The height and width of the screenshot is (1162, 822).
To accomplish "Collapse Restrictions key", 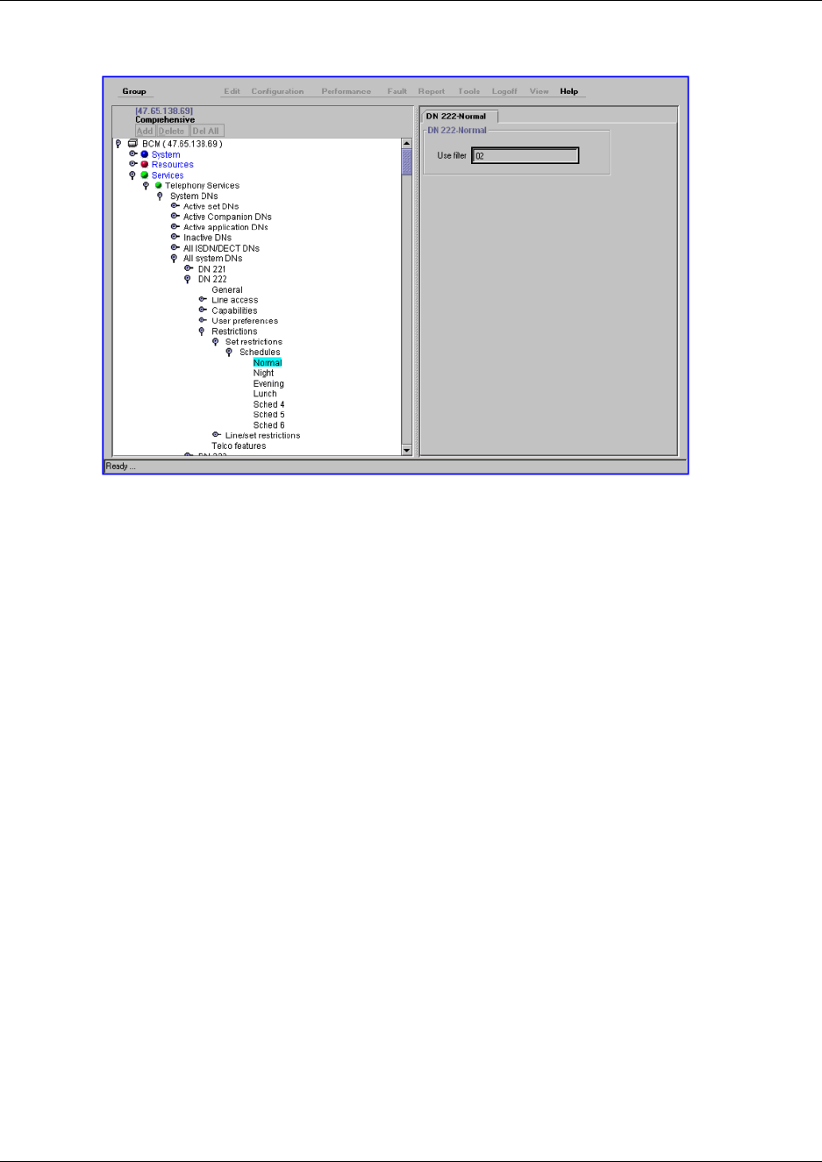I will tap(202, 331).
